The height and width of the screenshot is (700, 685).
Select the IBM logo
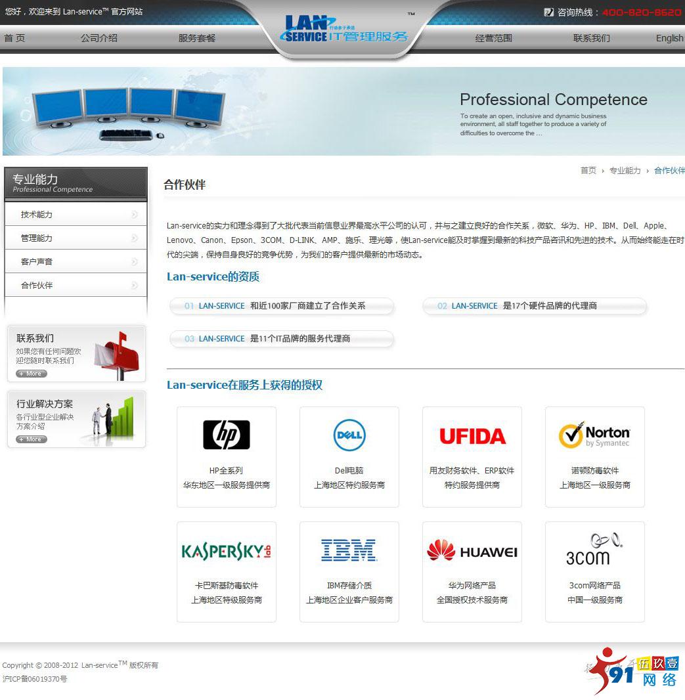[349, 550]
